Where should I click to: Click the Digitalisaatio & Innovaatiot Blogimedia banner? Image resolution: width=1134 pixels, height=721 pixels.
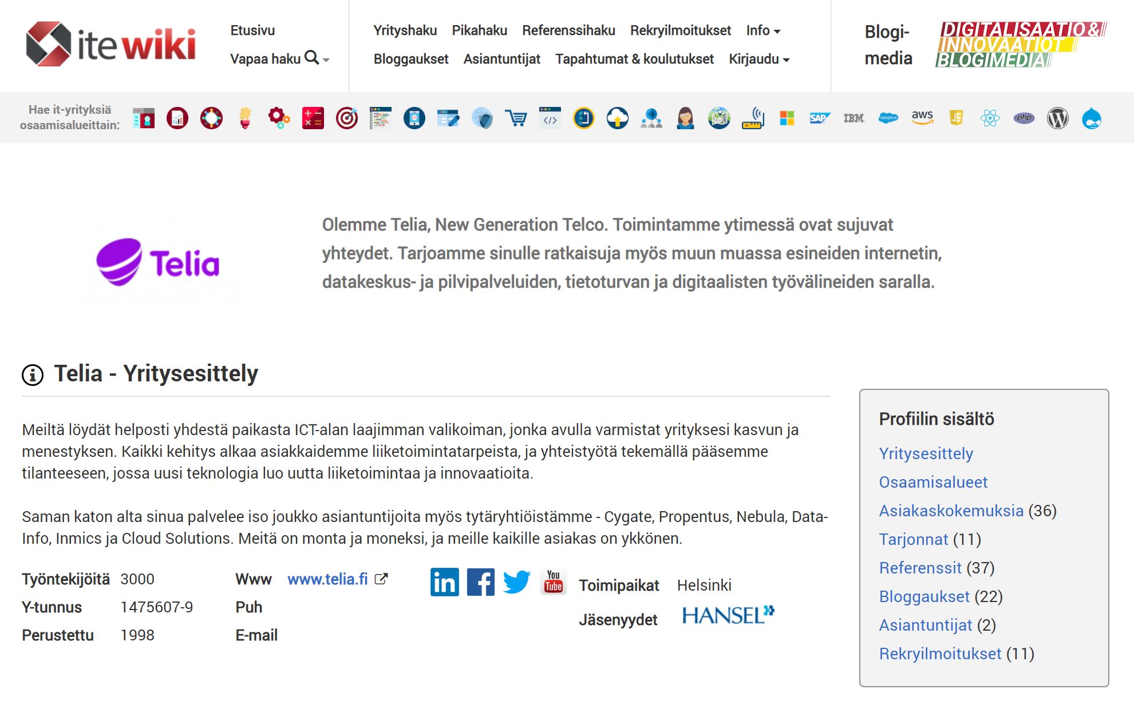pos(1021,45)
